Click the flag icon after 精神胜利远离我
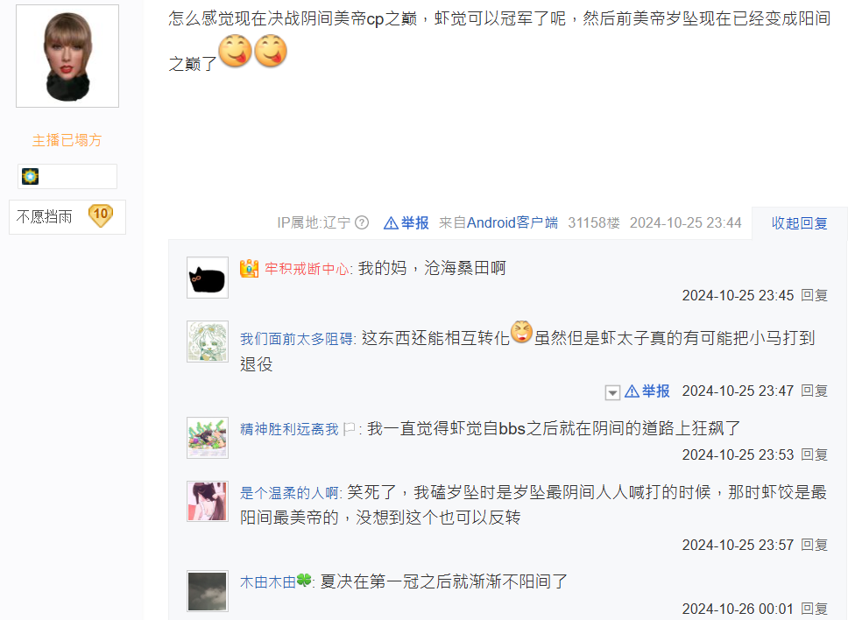Screen dimensions: 855x620 [349, 429]
